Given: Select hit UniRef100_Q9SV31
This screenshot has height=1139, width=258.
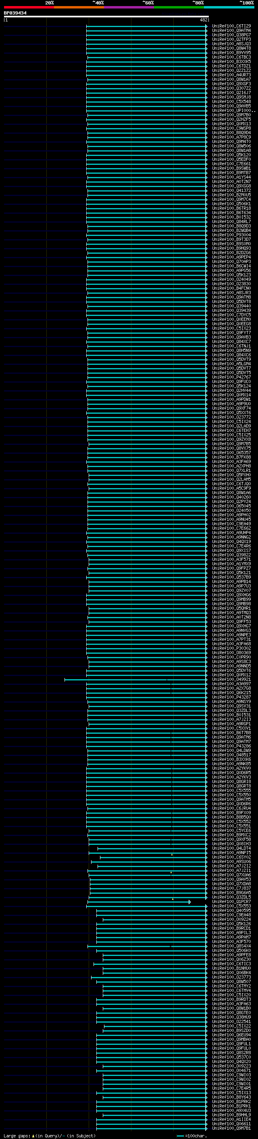Looking at the screenshot, I should tap(231, 706).
